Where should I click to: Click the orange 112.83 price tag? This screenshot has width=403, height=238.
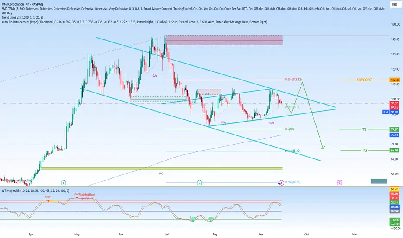pos(394,80)
